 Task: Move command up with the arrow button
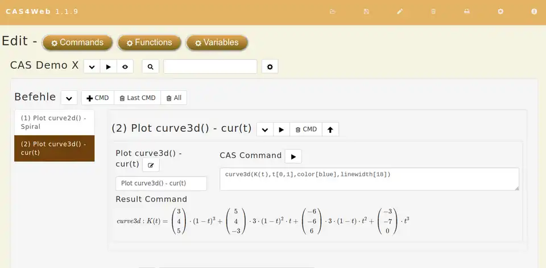click(330, 129)
